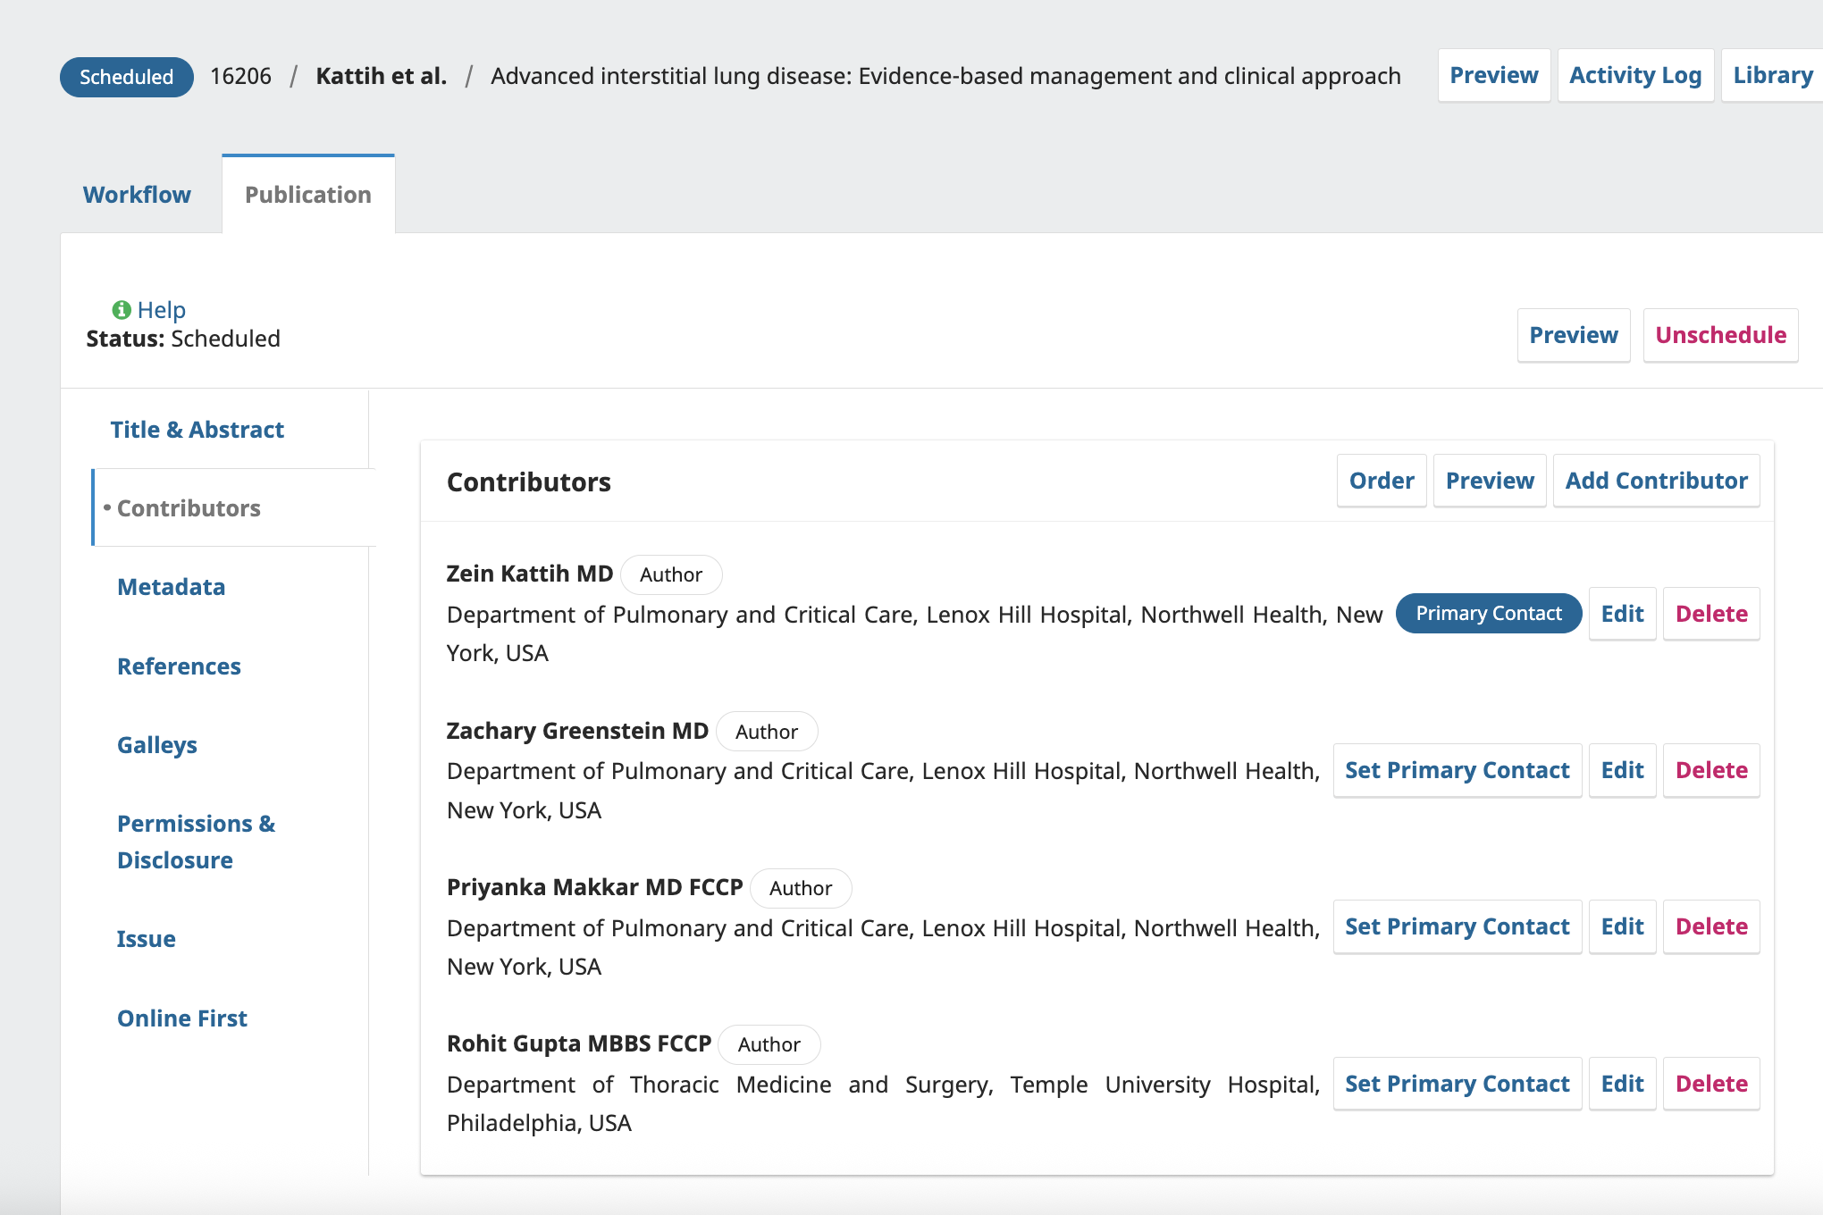Screen dimensions: 1823x1215
Task: Delete Rohit Gupta from contributors
Action: pos(1710,1084)
